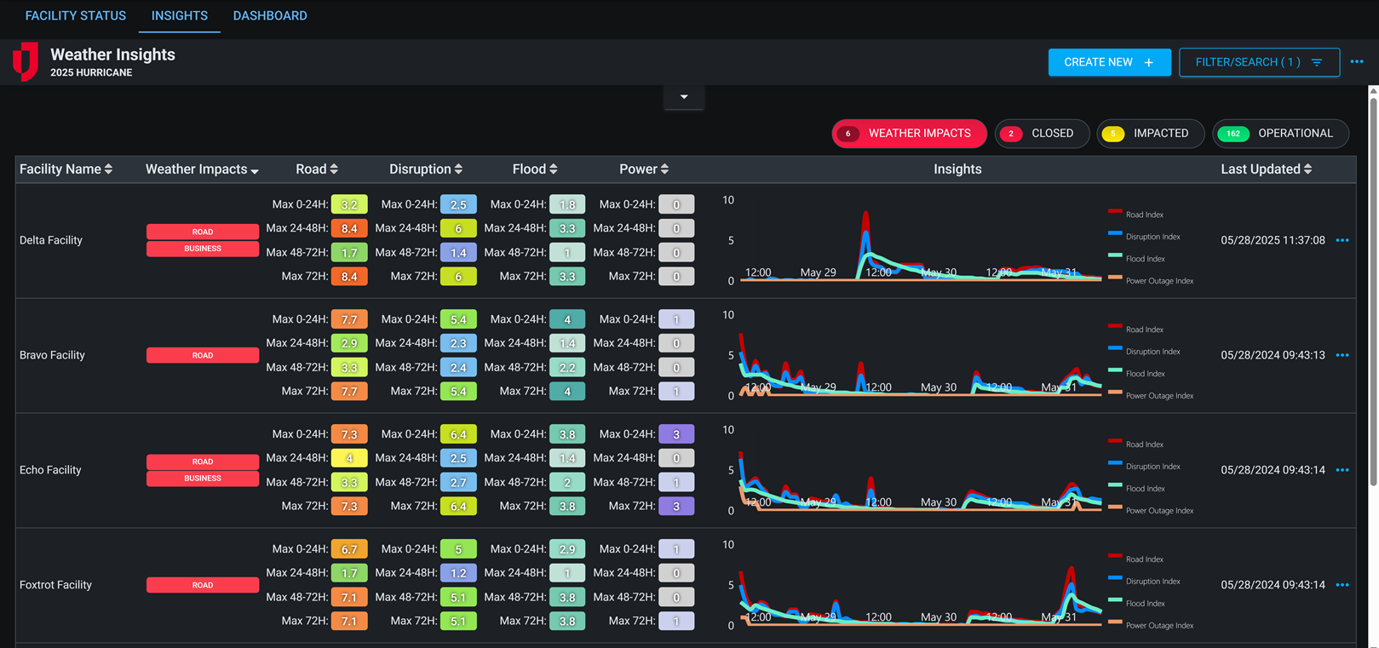Toggle the Operational status filter chip
The height and width of the screenshot is (648, 1379).
coord(1280,134)
